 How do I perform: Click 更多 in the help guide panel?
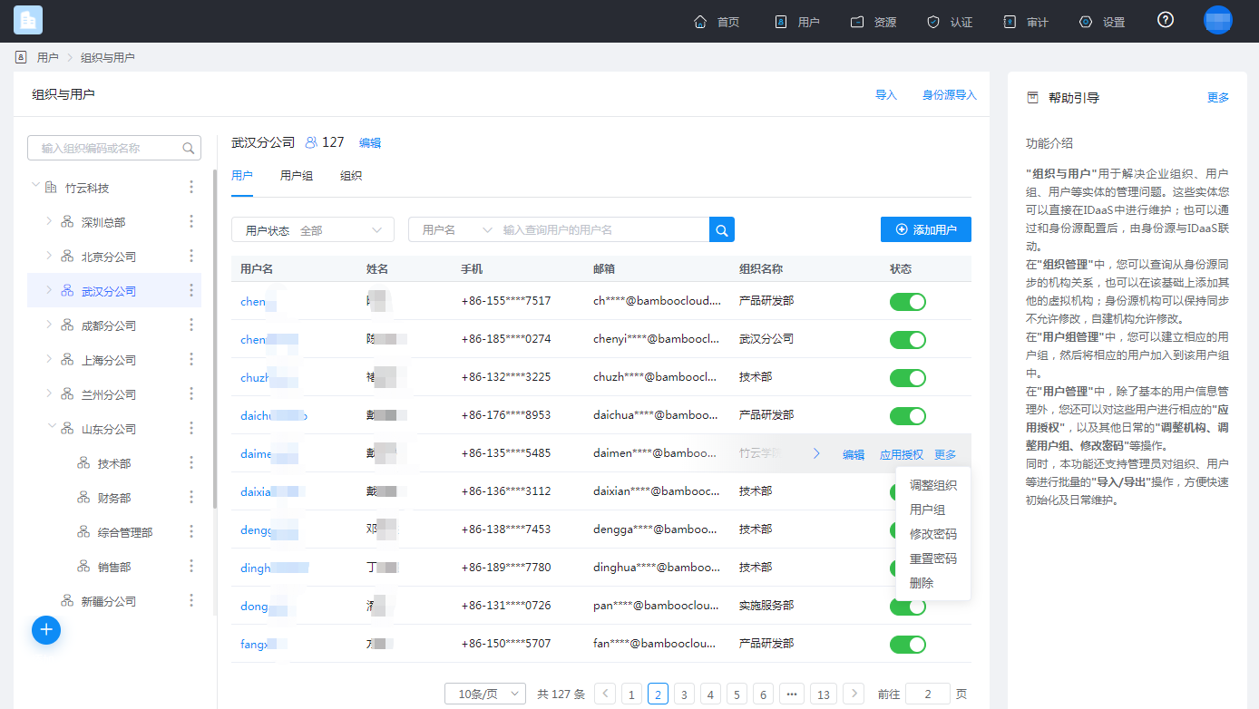click(1218, 98)
